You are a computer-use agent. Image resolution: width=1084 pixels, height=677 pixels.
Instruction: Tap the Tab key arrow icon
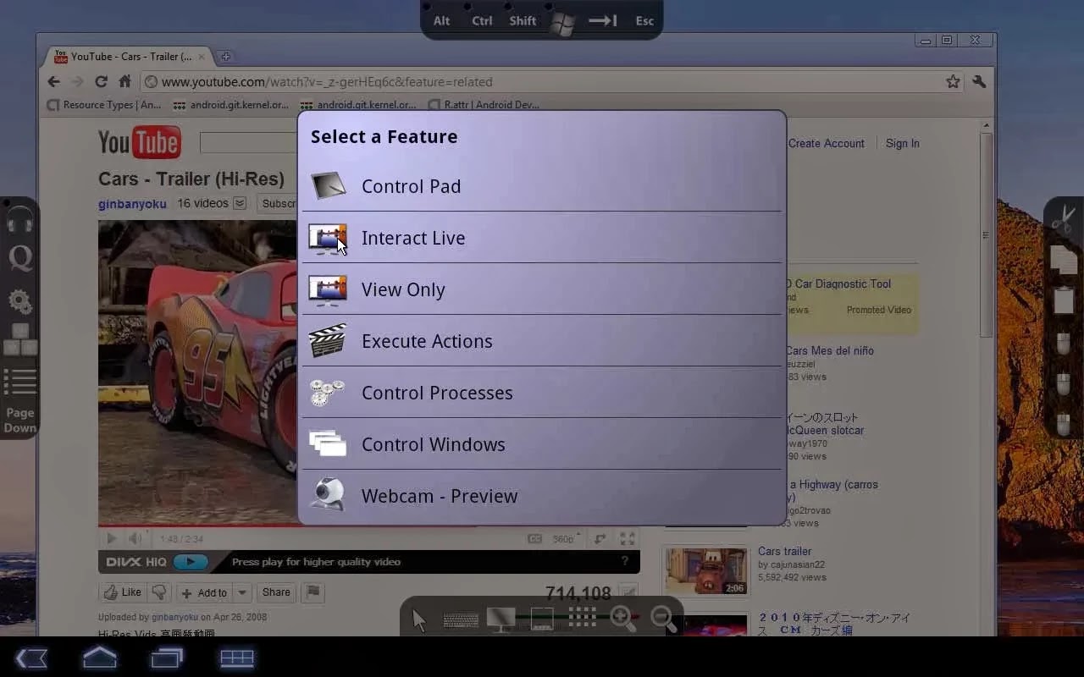coord(603,20)
